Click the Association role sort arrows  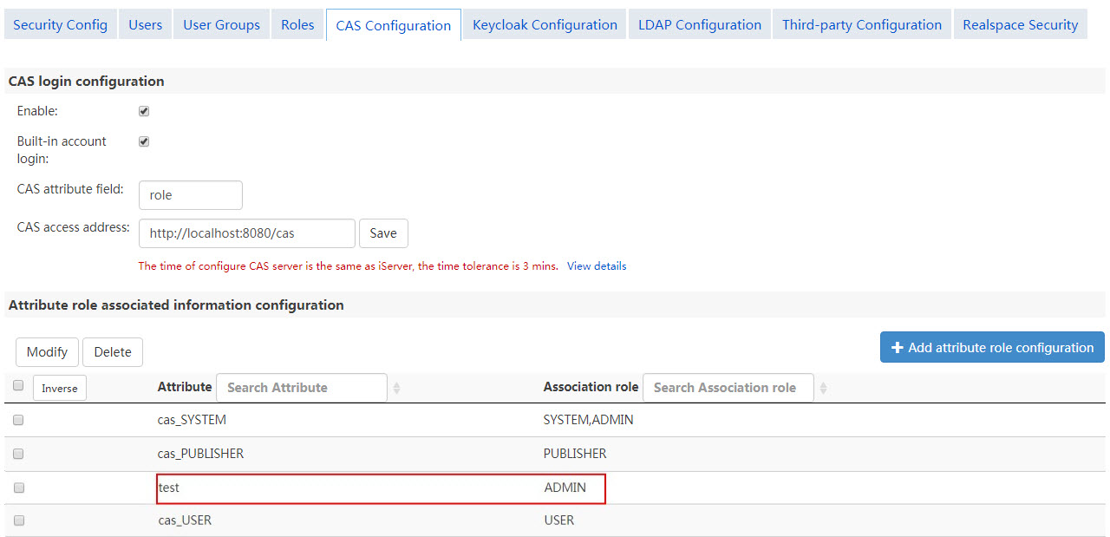tap(823, 388)
